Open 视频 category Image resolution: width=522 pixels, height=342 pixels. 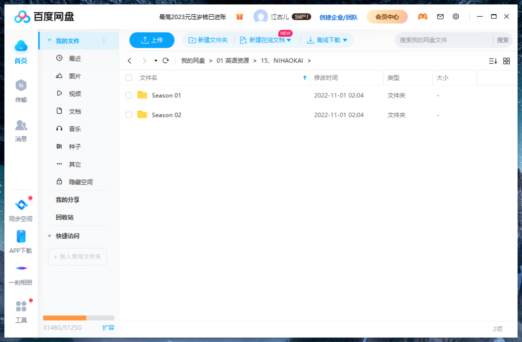coord(75,94)
